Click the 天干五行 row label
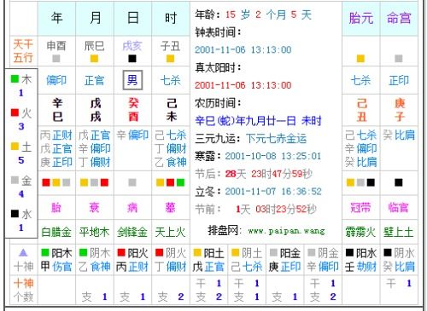The height and width of the screenshot is (311, 427). (x=23, y=51)
